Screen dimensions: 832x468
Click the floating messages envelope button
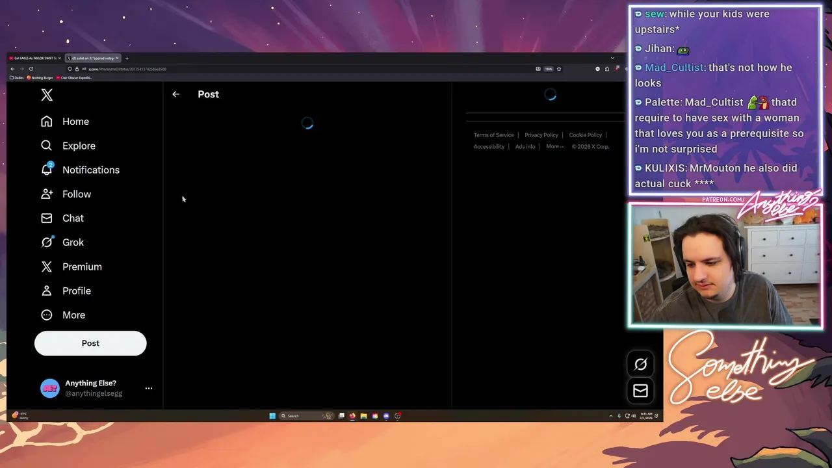point(640,391)
